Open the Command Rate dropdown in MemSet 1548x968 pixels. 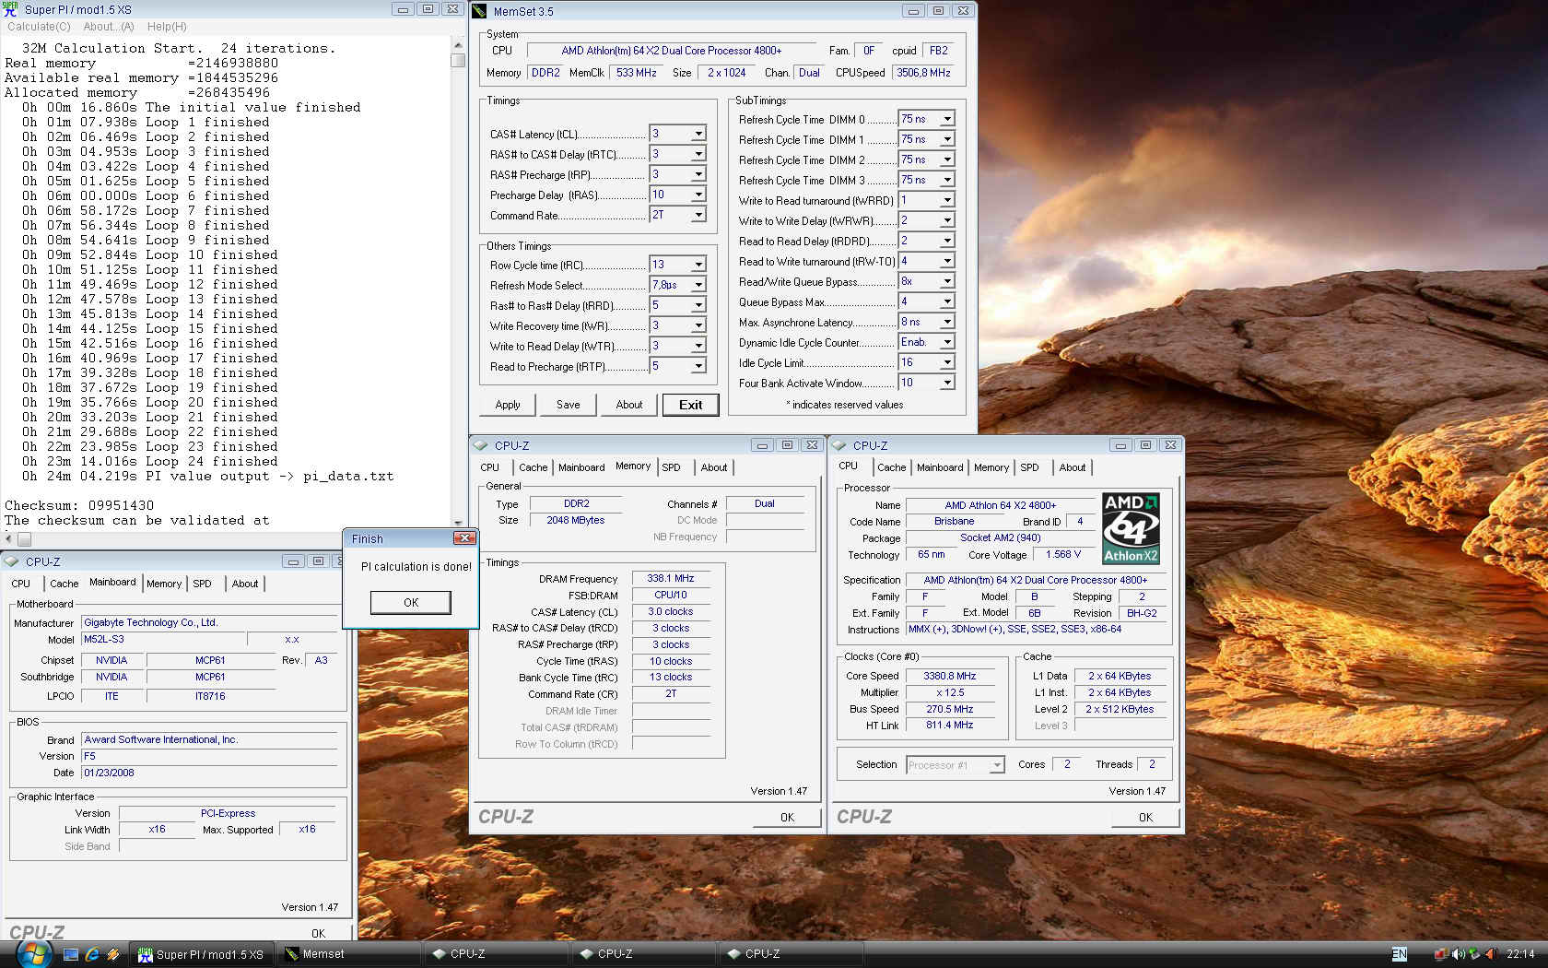pos(698,215)
